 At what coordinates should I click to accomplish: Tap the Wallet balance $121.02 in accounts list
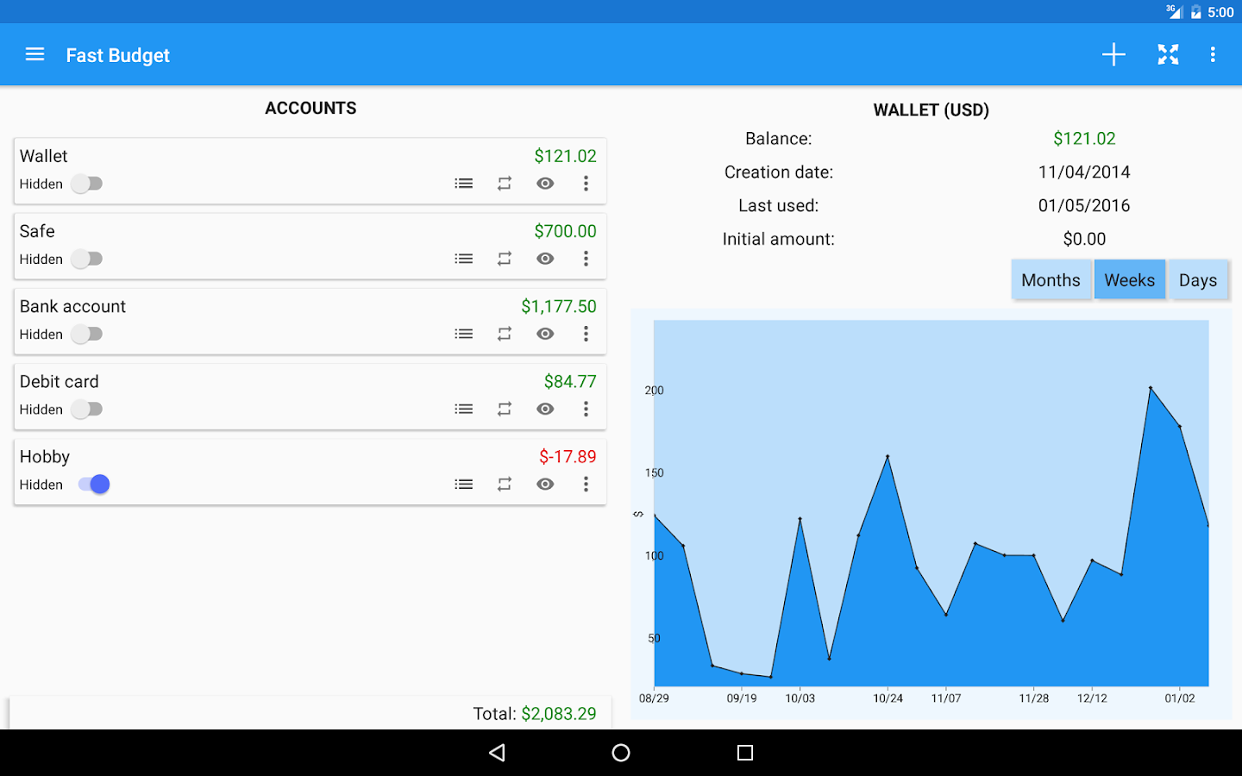[565, 156]
